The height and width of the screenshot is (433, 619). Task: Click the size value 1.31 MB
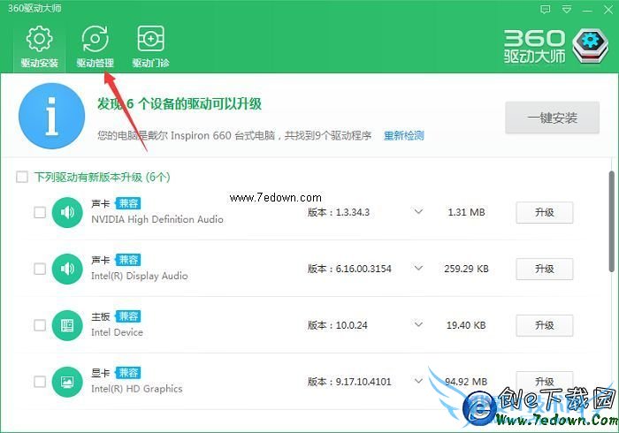tap(466, 212)
